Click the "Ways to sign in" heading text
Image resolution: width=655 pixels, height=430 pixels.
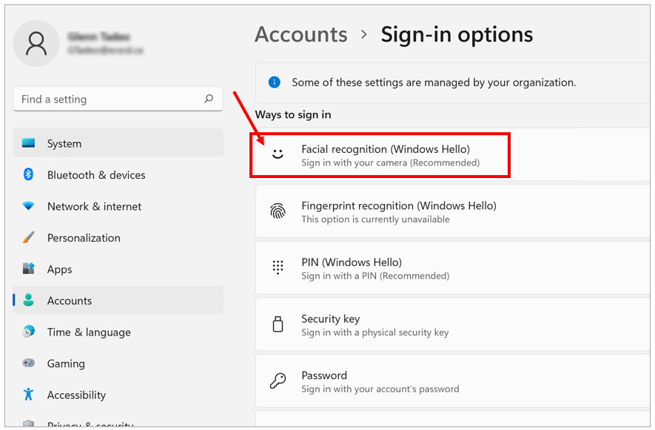293,115
